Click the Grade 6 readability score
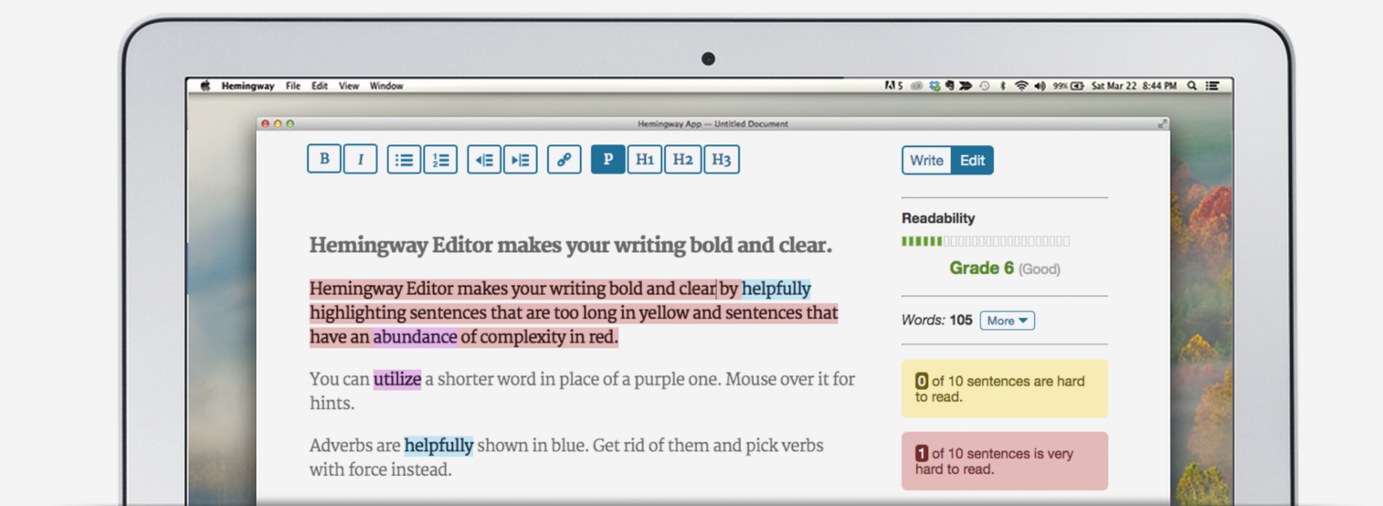The height and width of the screenshot is (506, 1383). [982, 268]
